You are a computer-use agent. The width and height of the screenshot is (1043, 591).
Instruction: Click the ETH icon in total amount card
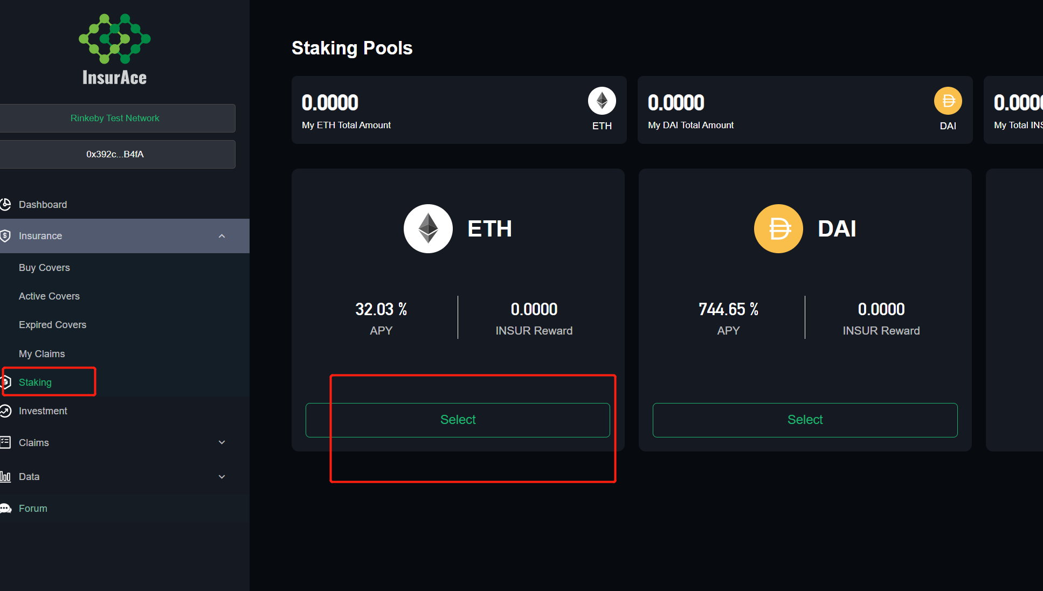coord(602,101)
